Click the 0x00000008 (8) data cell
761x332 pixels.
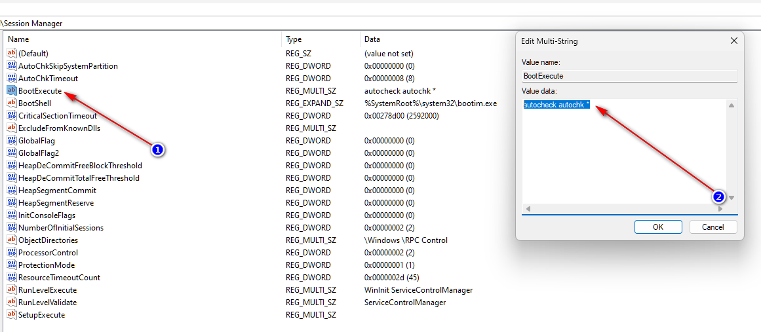tap(389, 78)
